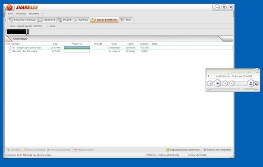Adjust the mini player seek slider
The height and width of the screenshot is (167, 263).
click(224, 89)
